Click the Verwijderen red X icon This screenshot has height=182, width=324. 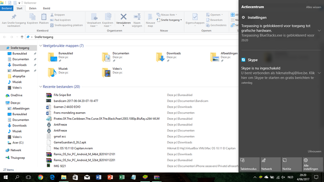pos(124,17)
